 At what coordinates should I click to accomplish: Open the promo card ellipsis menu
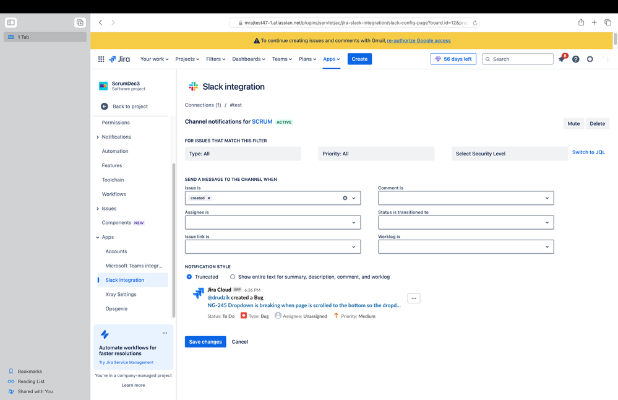(165, 333)
